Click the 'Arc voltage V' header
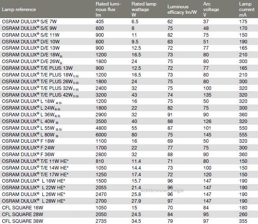The height and width of the screenshot is (224, 258). click(211, 9)
